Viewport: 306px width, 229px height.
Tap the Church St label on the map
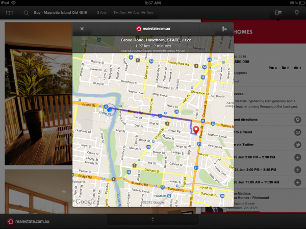pos(160,134)
